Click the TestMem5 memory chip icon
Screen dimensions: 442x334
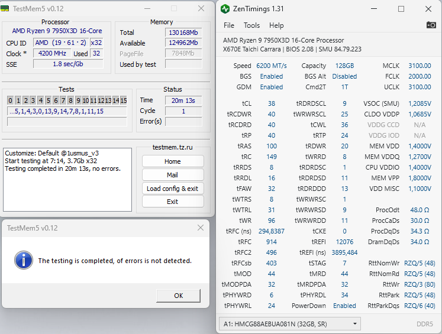[5, 8]
